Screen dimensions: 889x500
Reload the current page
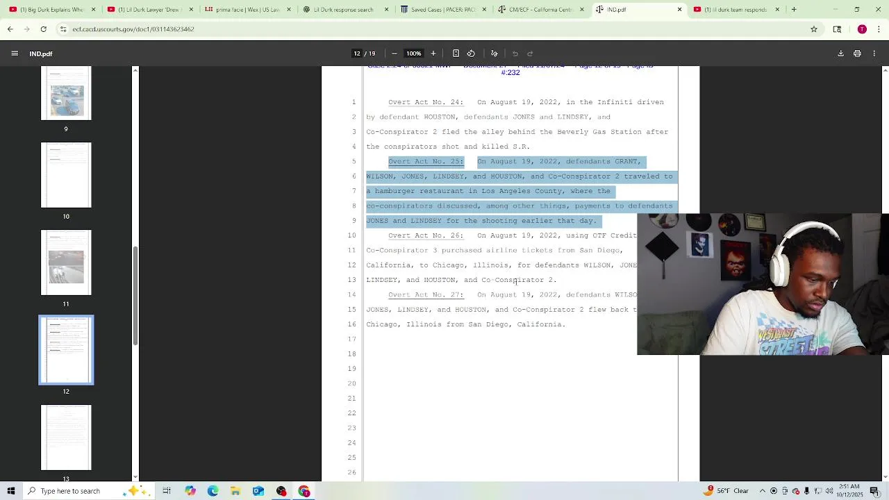[43, 29]
